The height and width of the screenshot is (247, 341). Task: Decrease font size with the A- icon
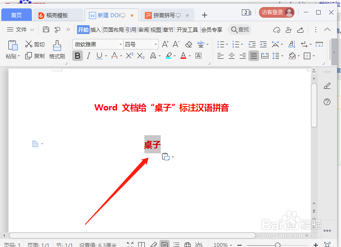176,44
